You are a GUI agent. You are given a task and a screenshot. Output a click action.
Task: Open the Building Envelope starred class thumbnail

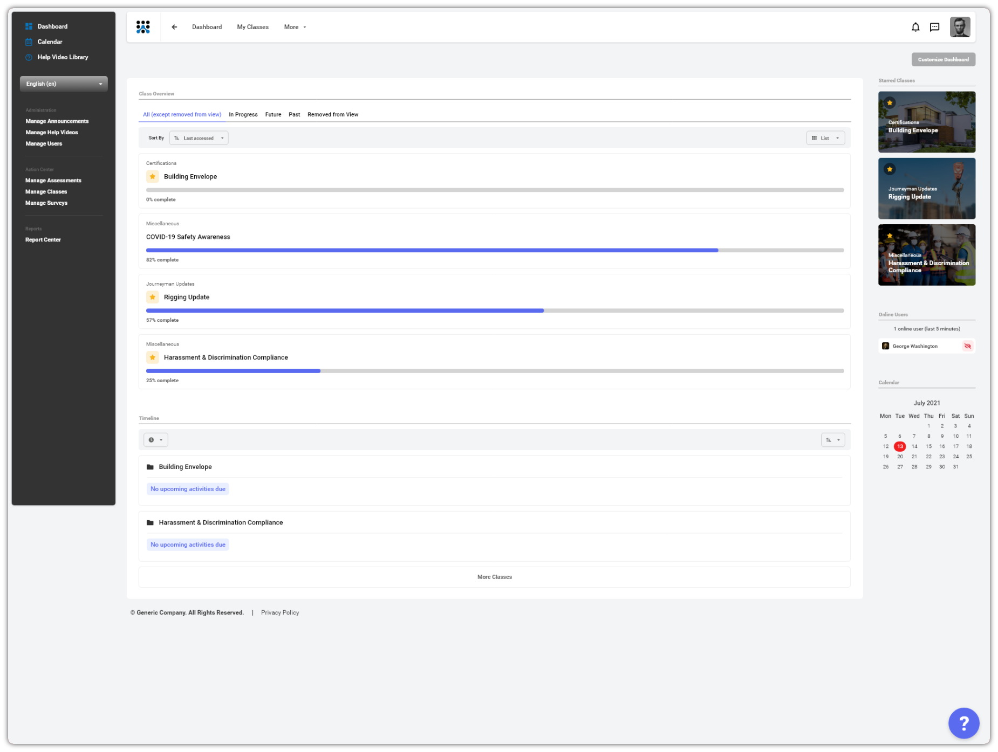(926, 122)
